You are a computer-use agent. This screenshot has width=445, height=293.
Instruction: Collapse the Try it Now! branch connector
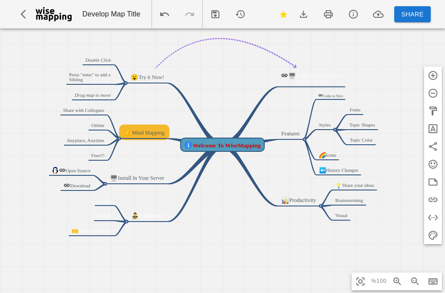[126, 83]
